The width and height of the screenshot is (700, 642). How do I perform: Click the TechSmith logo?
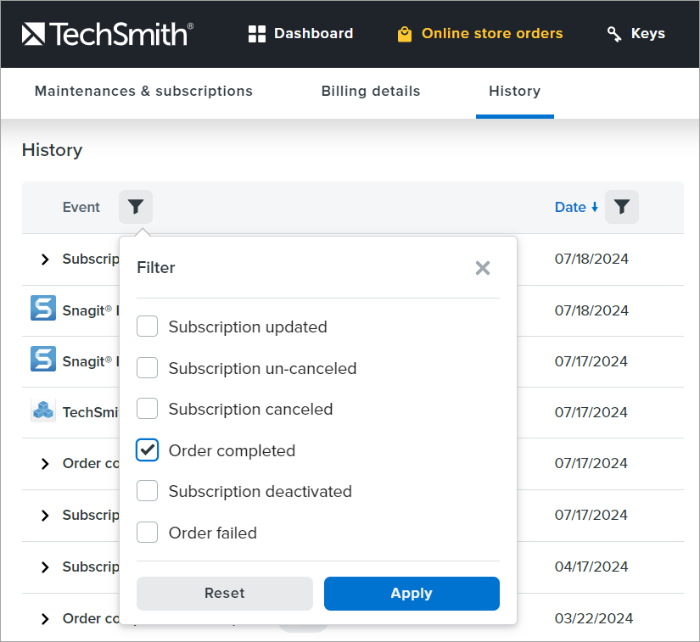click(x=107, y=34)
